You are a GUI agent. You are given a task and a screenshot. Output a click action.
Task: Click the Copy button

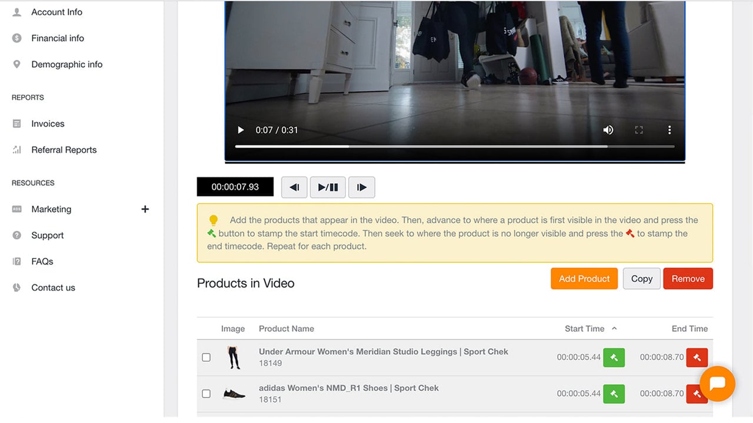[x=642, y=278]
